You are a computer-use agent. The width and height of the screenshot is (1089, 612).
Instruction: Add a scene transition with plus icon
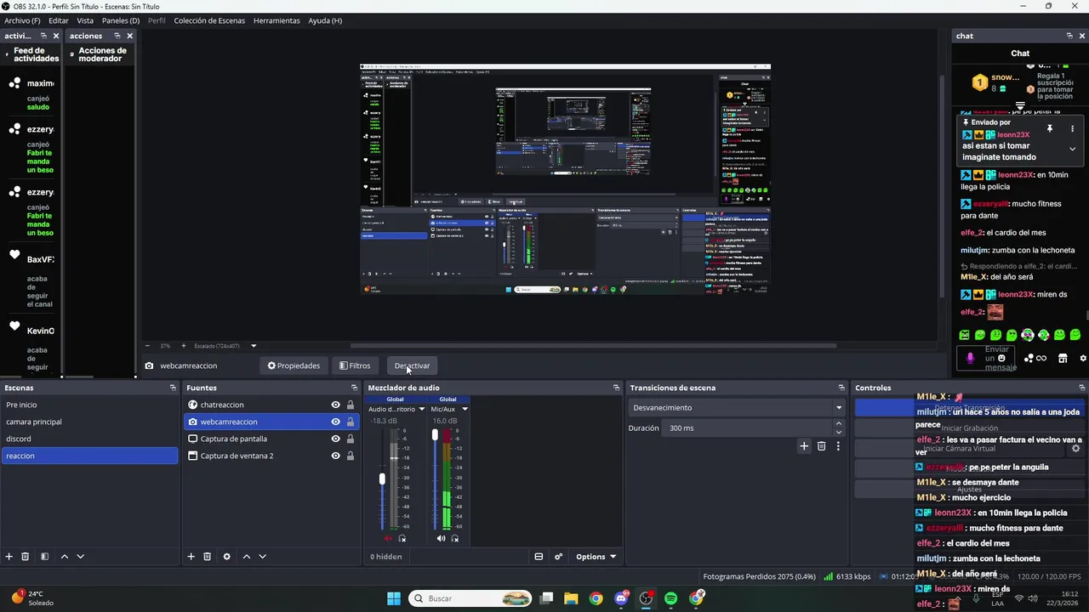(804, 445)
